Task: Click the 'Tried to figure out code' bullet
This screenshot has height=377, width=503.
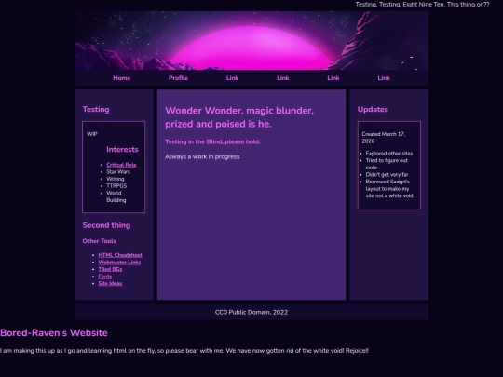Action: click(x=387, y=164)
